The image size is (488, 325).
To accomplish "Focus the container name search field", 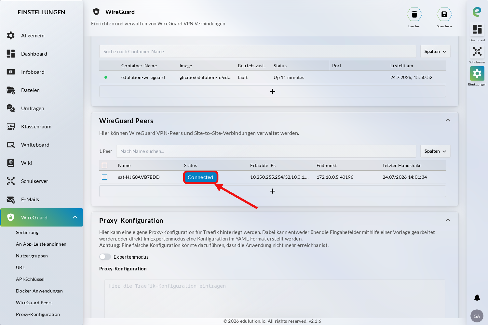I will coord(258,51).
